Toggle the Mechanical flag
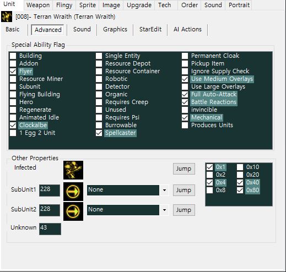286x272 pixels. pos(185,117)
